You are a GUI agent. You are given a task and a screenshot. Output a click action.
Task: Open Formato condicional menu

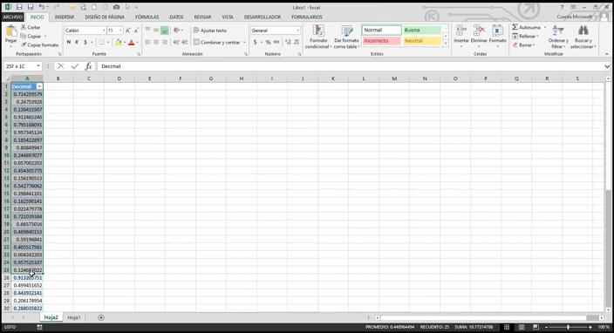318,37
